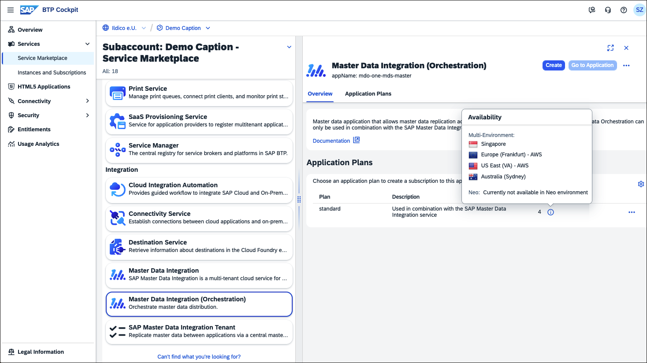Open the more actions ellipsis beside Go to Application
Image resolution: width=647 pixels, height=363 pixels.
click(x=626, y=65)
